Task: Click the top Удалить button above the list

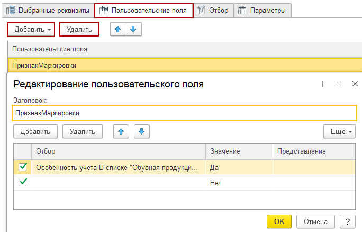Action: [x=79, y=29]
